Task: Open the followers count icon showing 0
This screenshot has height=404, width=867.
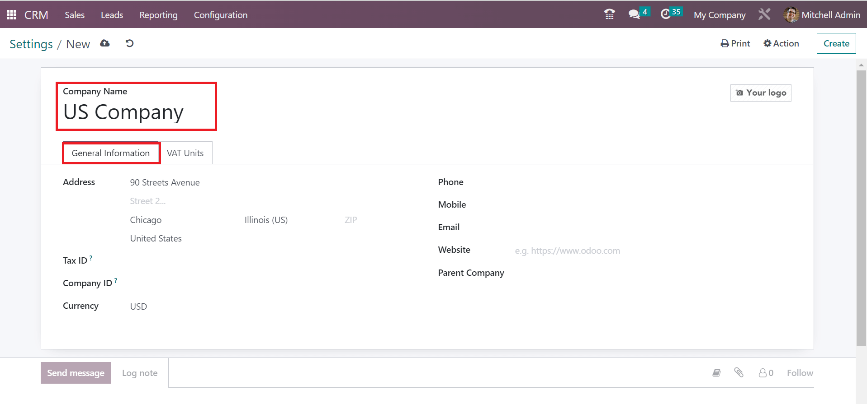Action: (766, 373)
